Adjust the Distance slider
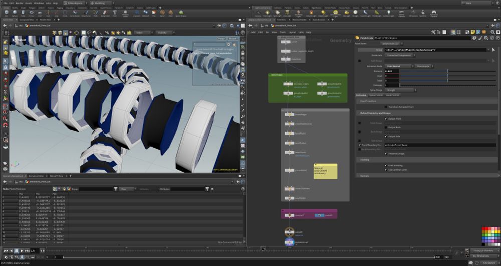Viewport: 501px width, 266px height. click(447, 71)
